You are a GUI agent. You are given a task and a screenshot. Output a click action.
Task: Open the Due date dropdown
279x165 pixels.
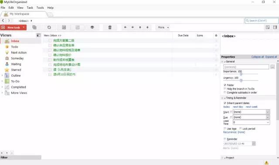[268, 117]
